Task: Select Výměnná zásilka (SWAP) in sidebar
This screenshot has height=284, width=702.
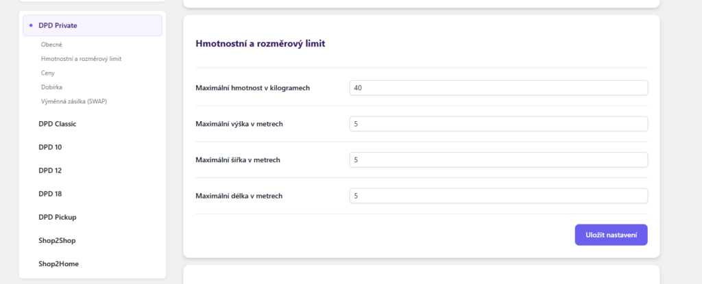Action: [x=73, y=101]
